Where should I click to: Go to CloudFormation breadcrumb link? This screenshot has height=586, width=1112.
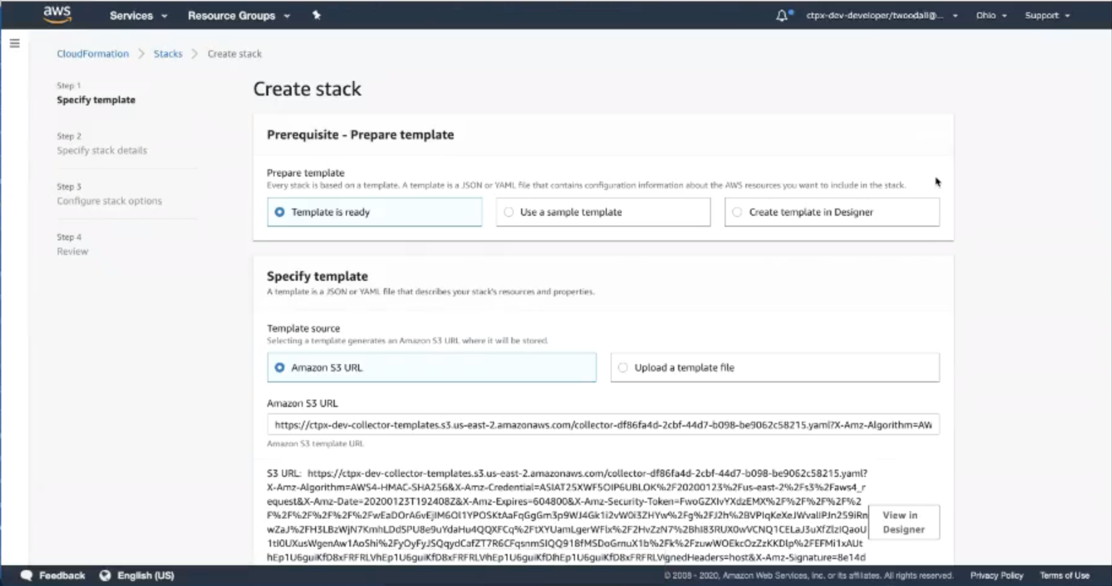tap(93, 54)
